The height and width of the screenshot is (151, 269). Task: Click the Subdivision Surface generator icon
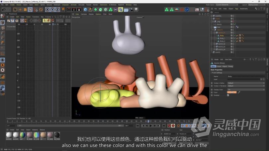(x=96, y=10)
